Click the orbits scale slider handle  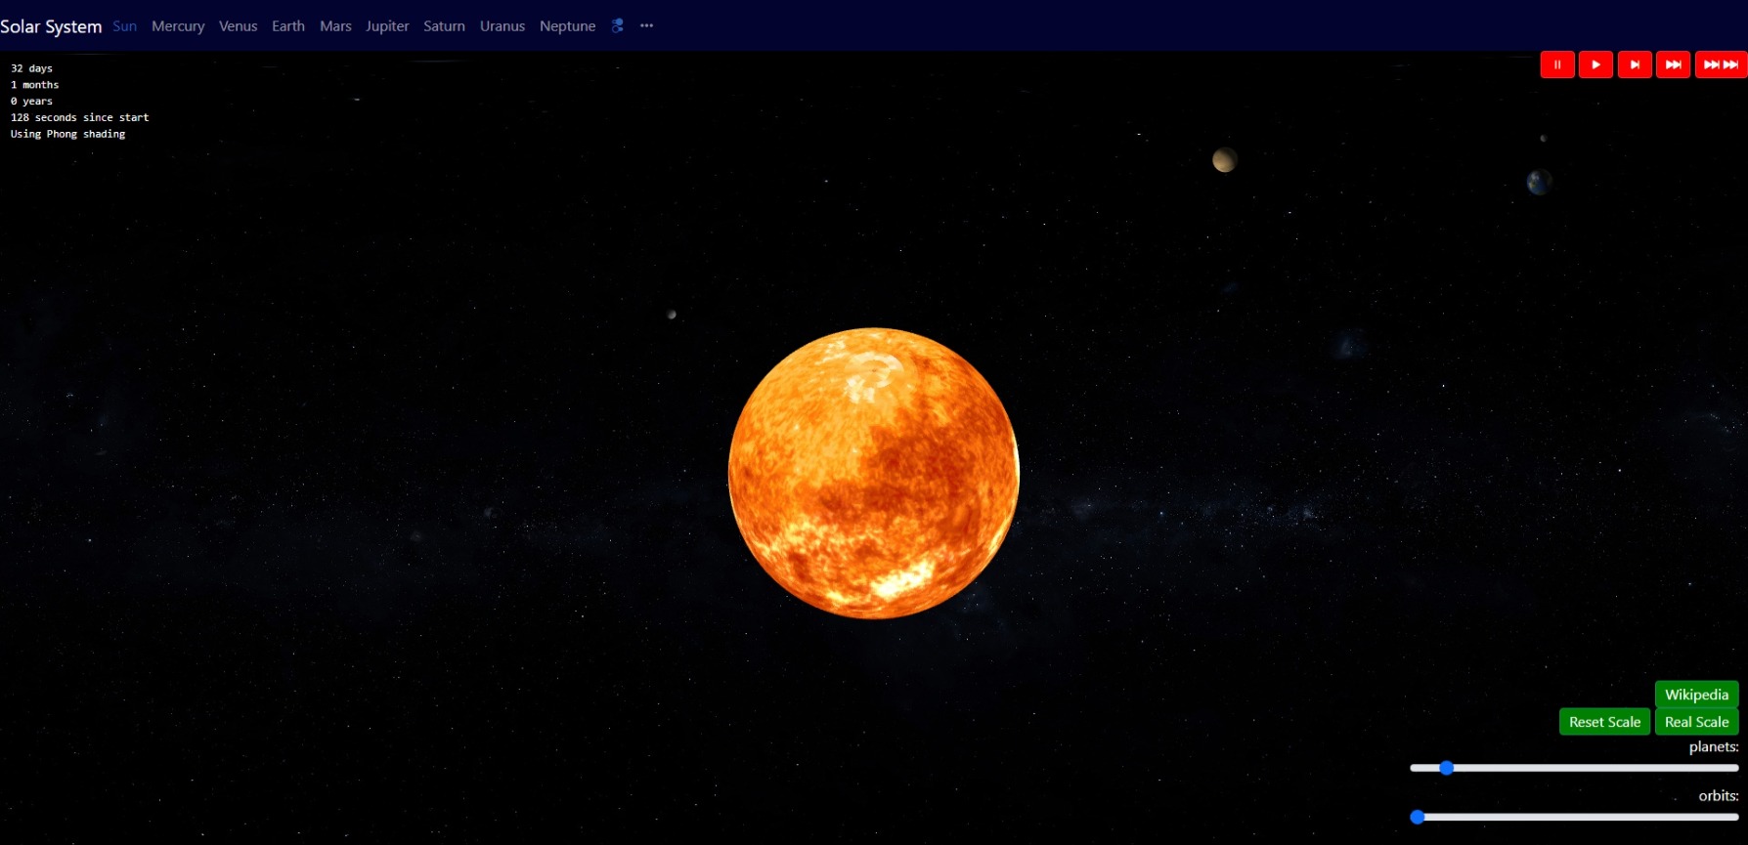pyautogui.click(x=1418, y=817)
